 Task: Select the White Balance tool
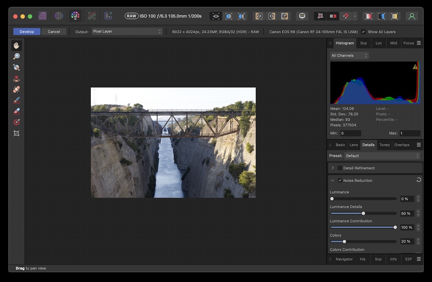coord(16,67)
